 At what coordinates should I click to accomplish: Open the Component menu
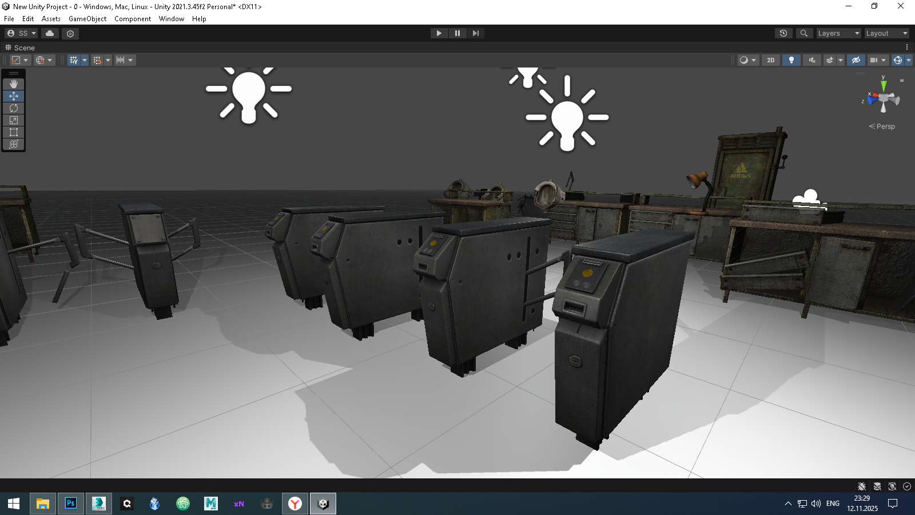point(133,19)
